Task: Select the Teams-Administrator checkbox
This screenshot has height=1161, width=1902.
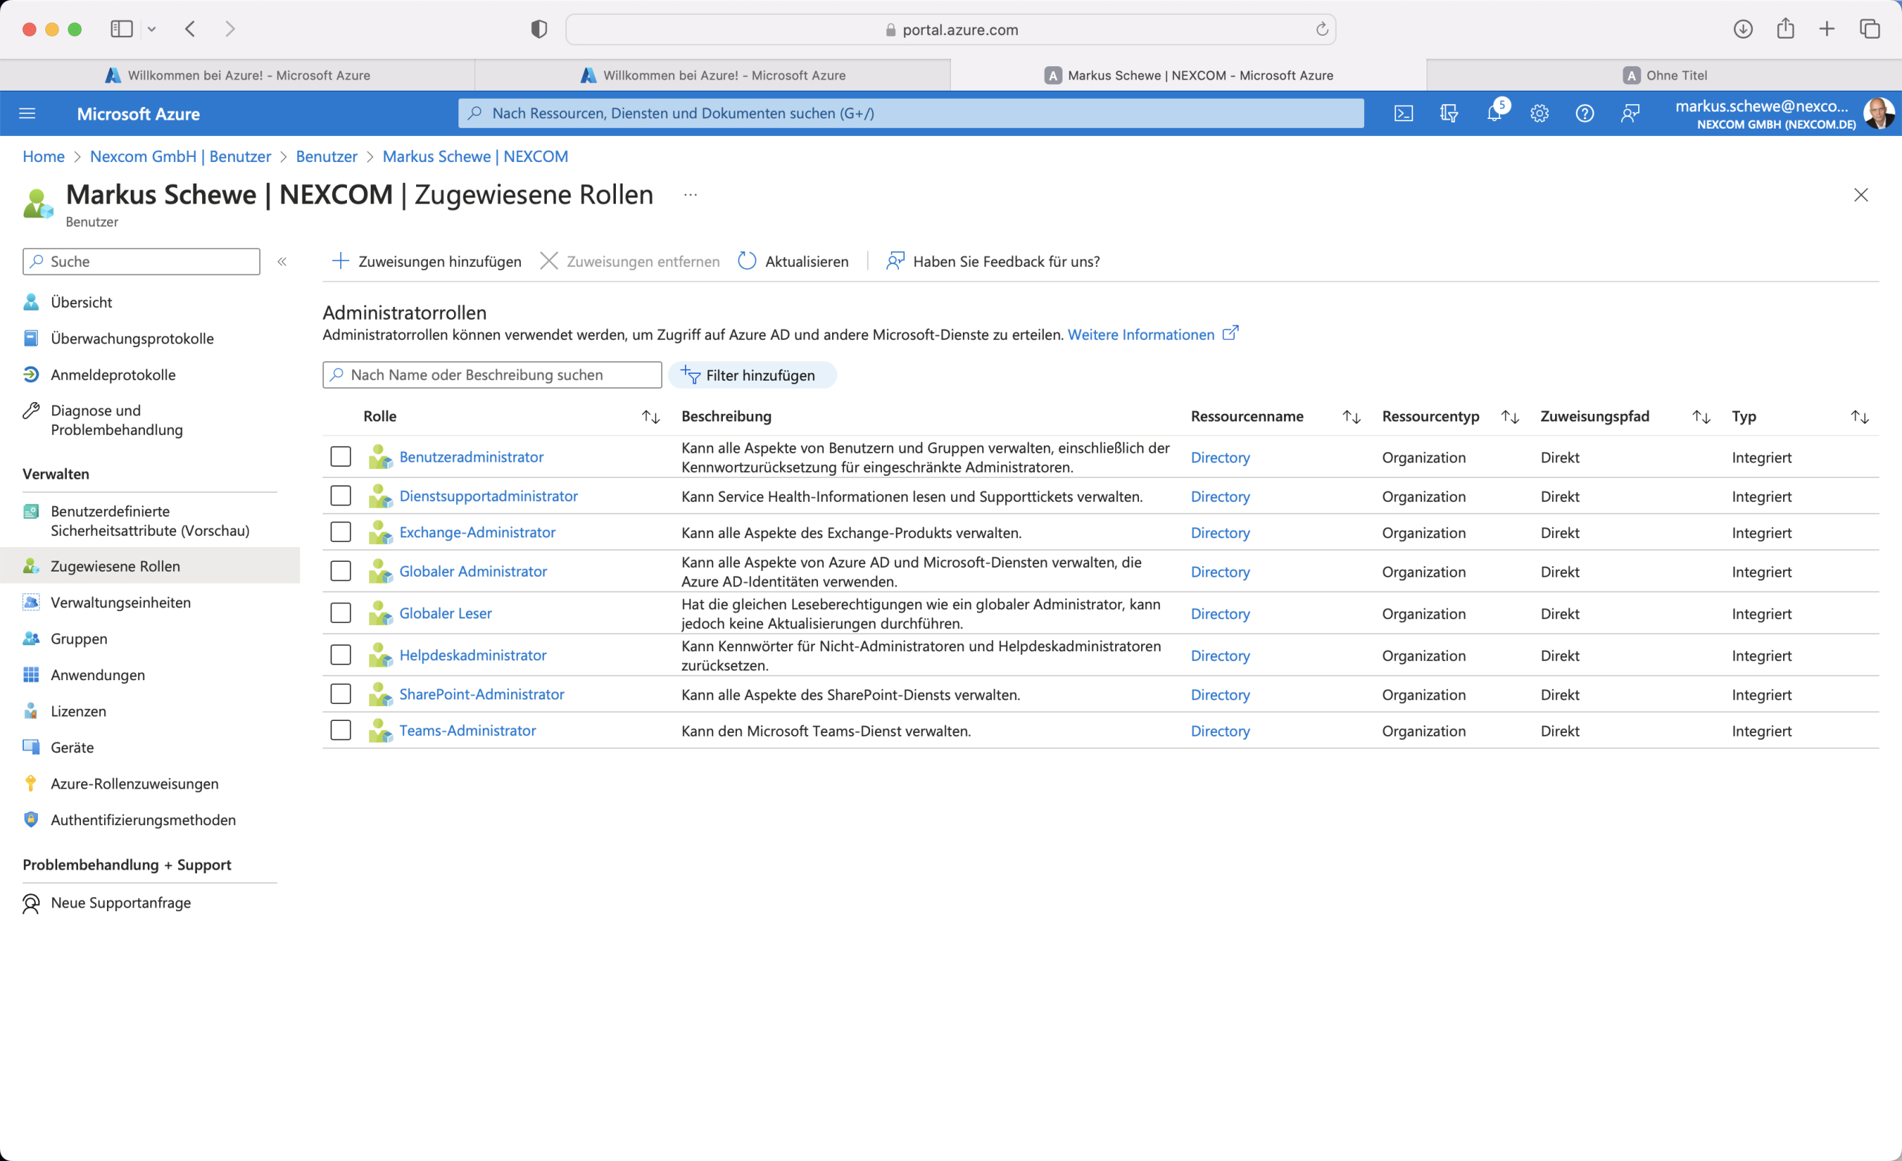Action: pos(340,731)
